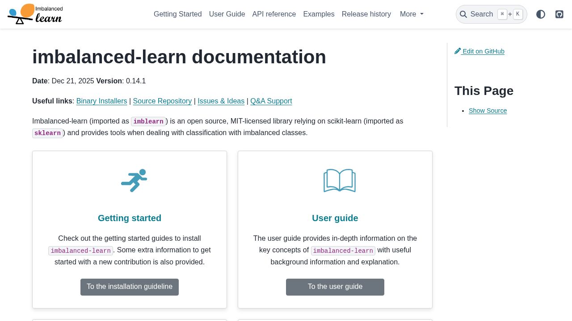Open the API reference nav item
Screen dimensions: 572x321
coord(274,14)
